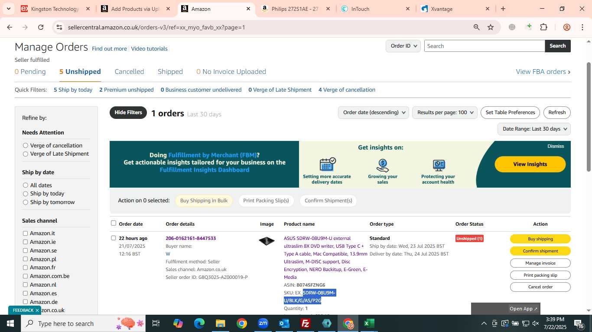Switch to Cancelled orders tab

click(x=129, y=72)
